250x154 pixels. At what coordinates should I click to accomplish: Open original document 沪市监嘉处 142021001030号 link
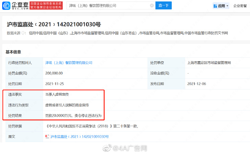[79, 137]
